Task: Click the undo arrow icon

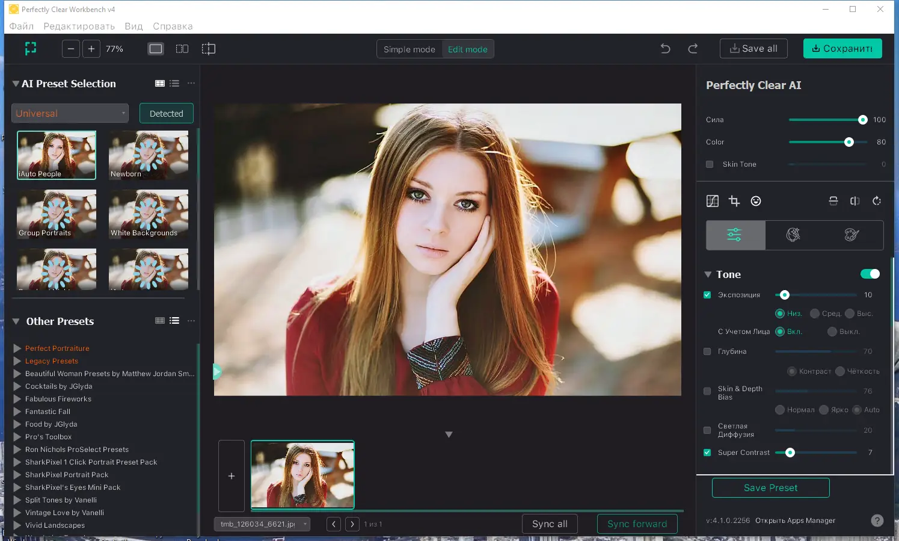Action: [665, 49]
